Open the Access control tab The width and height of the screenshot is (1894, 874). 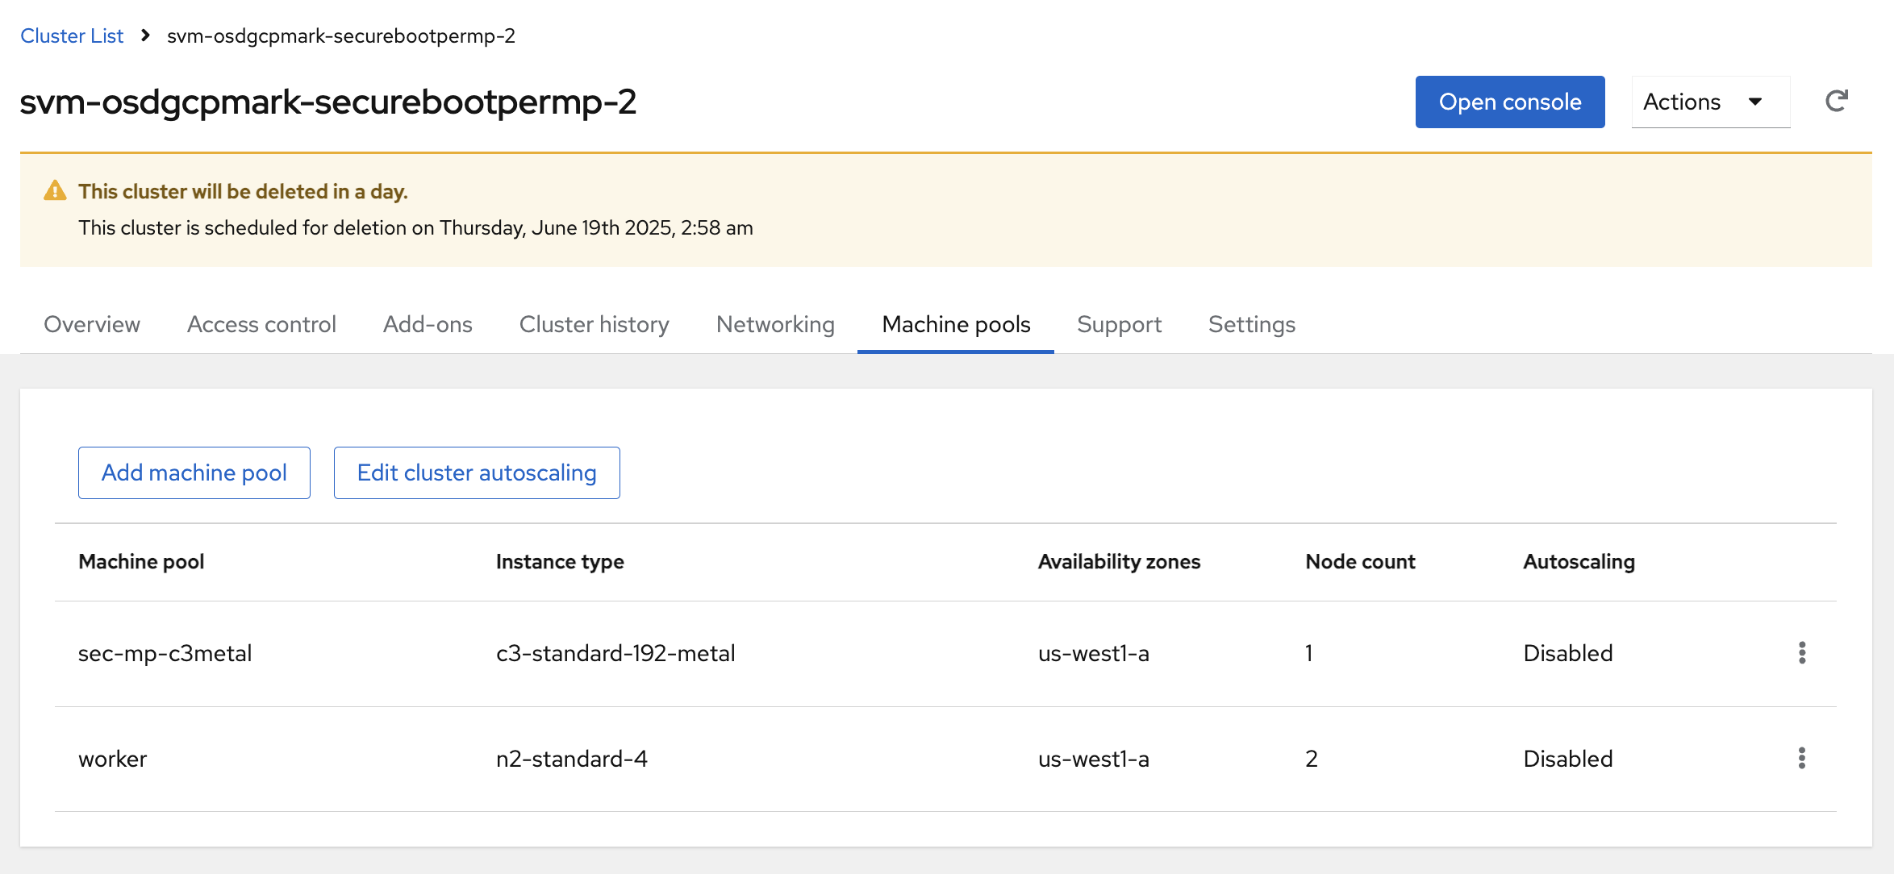point(261,324)
